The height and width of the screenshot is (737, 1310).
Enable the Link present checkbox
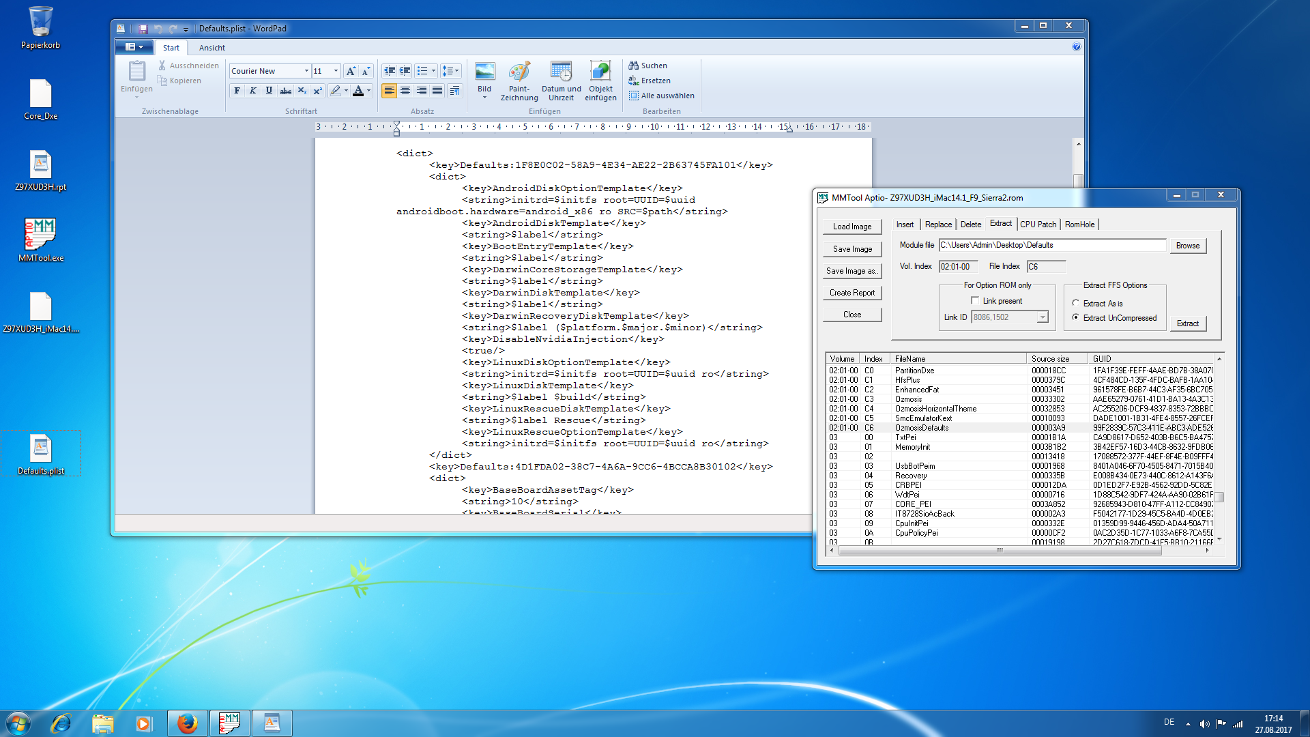click(975, 301)
